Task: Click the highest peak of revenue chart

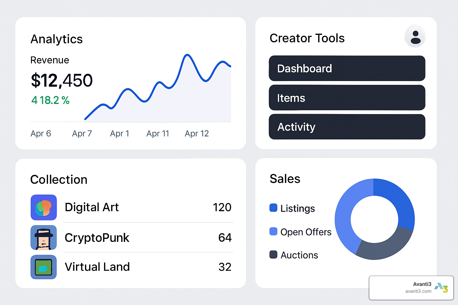Action: (x=187, y=55)
